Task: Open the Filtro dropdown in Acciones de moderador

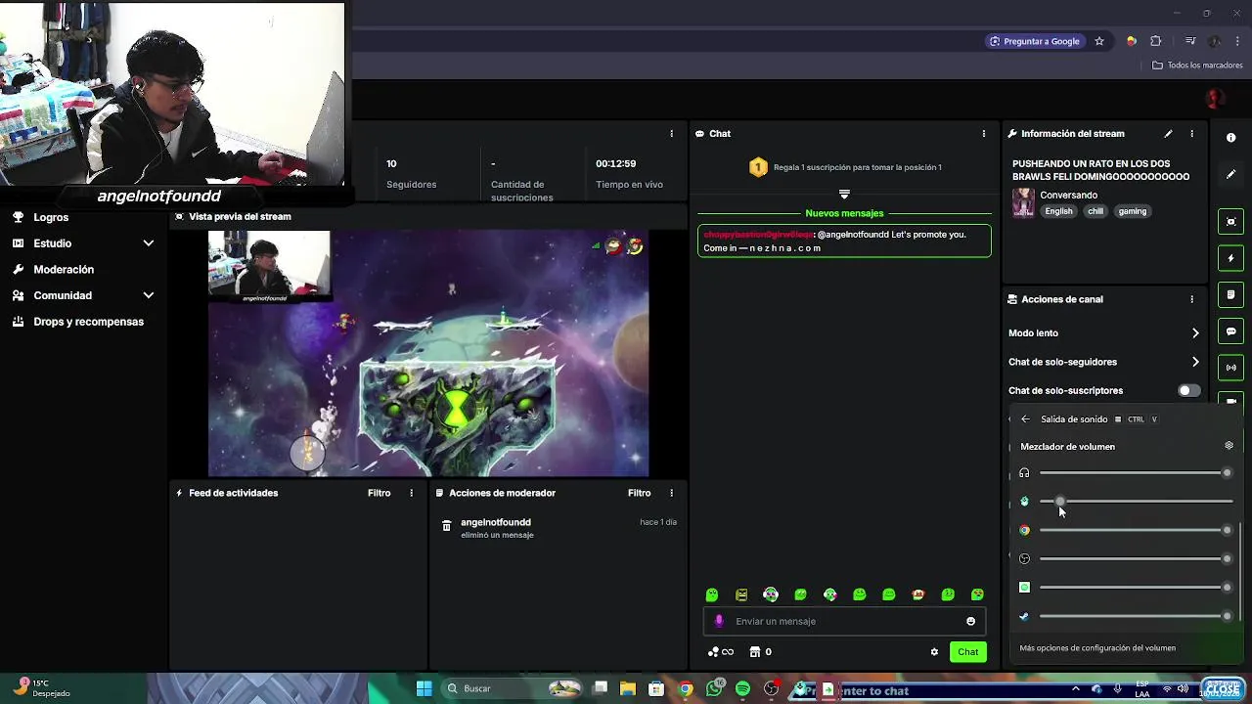Action: point(640,493)
